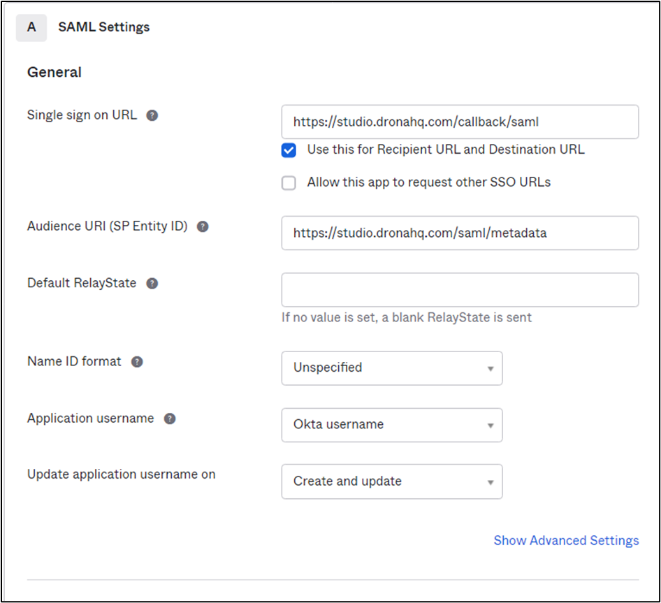Image resolution: width=661 pixels, height=603 pixels.
Task: Click the Application username dropdown arrow
Action: (491, 426)
